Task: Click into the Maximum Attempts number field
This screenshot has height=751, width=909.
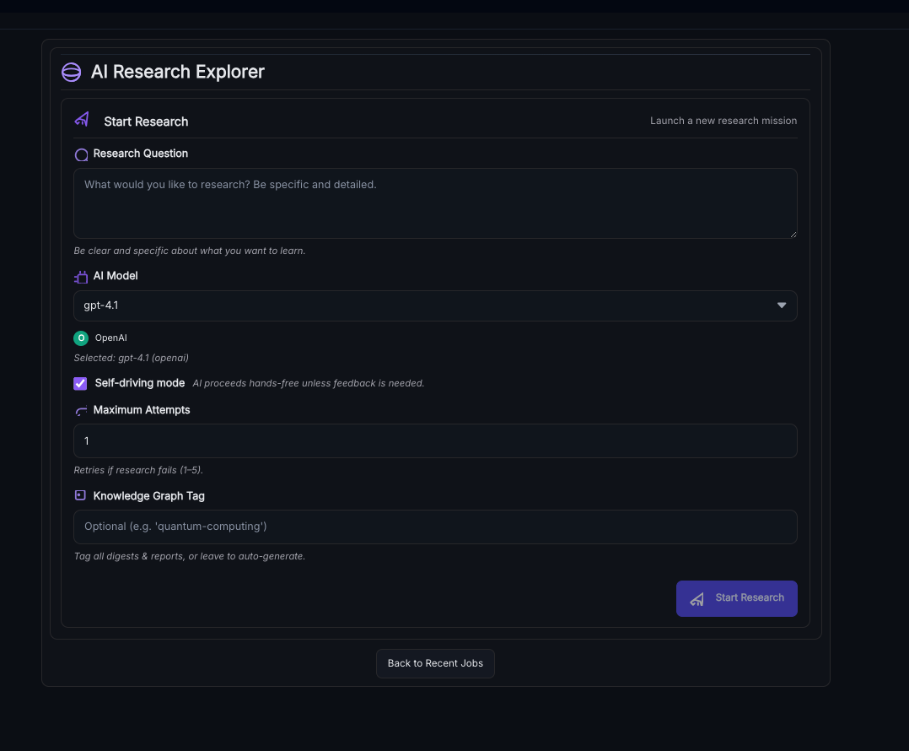Action: click(435, 440)
